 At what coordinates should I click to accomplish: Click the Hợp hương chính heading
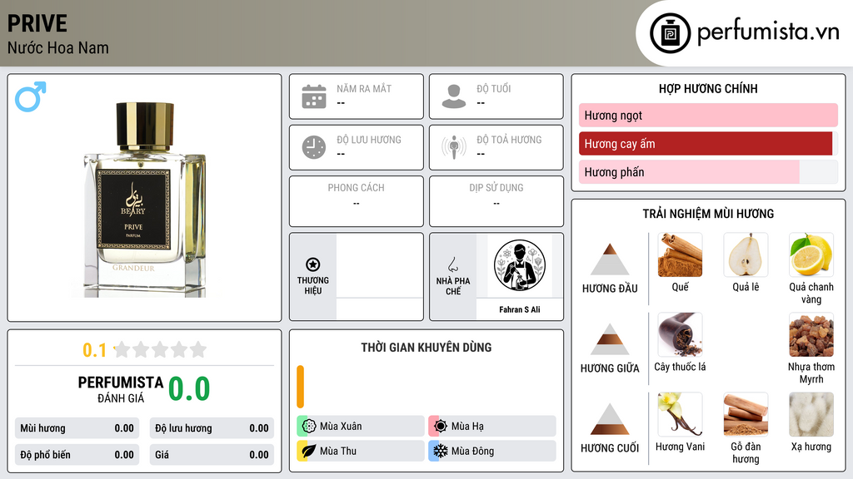click(x=708, y=88)
